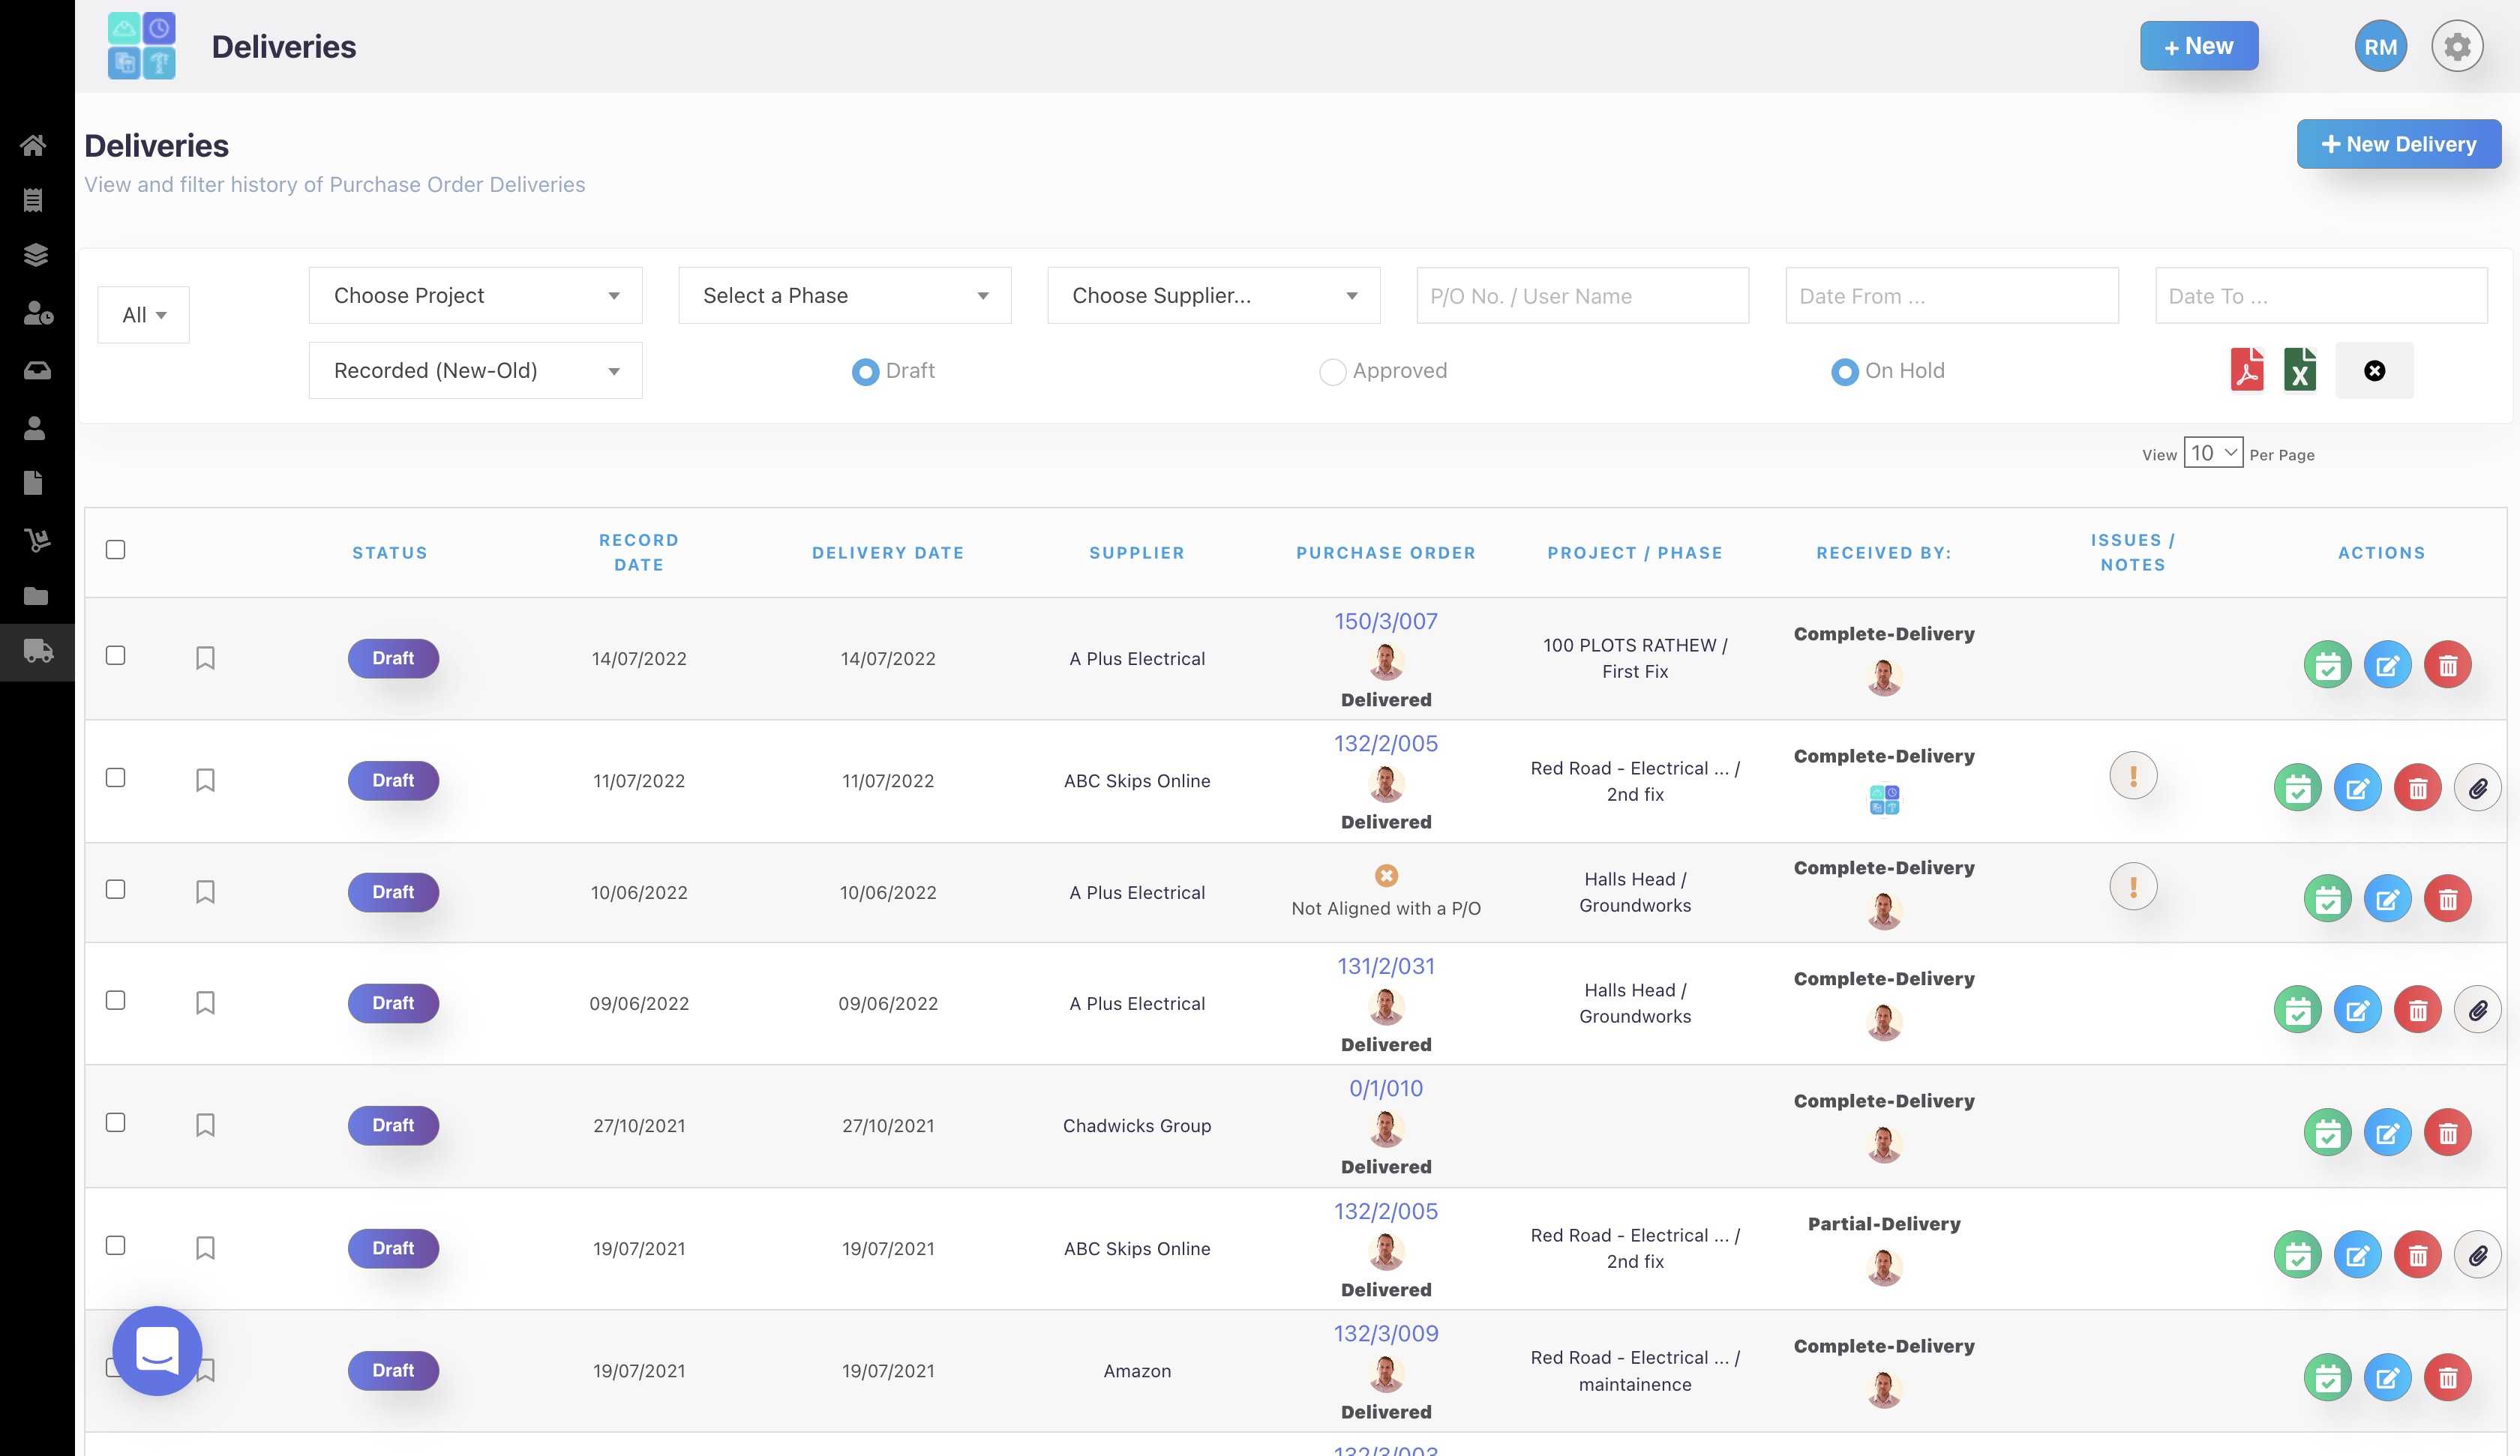Export deliveries to Excel file
Screen dimensions: 2520x1456
tap(2300, 370)
